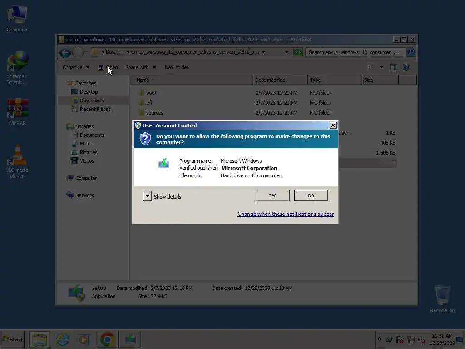Open view options dropdown arrow
The height and width of the screenshot is (349, 465).
[x=381, y=67]
